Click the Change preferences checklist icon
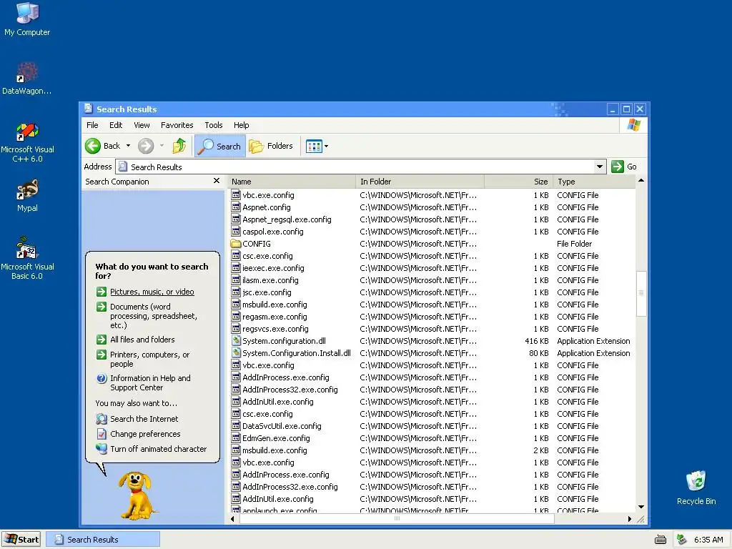 [x=102, y=434]
